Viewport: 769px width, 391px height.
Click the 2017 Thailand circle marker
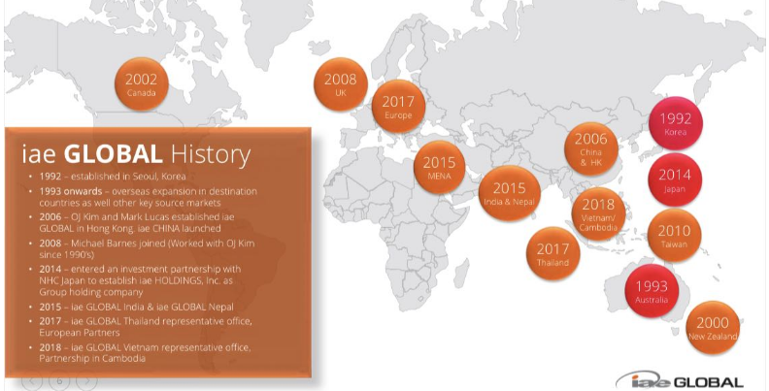point(552,253)
